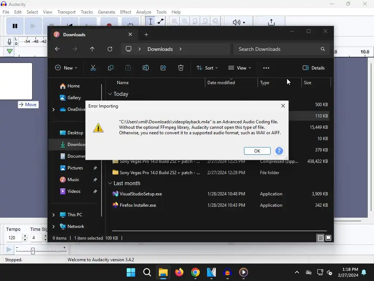Switch Explorer to details list view
374x281 pixels.
(x=320, y=238)
